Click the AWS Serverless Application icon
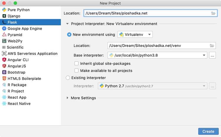The width and height of the screenshot is (221, 137). coord(4,53)
